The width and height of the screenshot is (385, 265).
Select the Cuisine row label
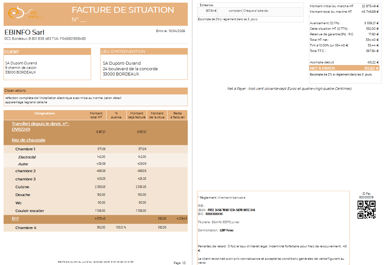point(22,187)
